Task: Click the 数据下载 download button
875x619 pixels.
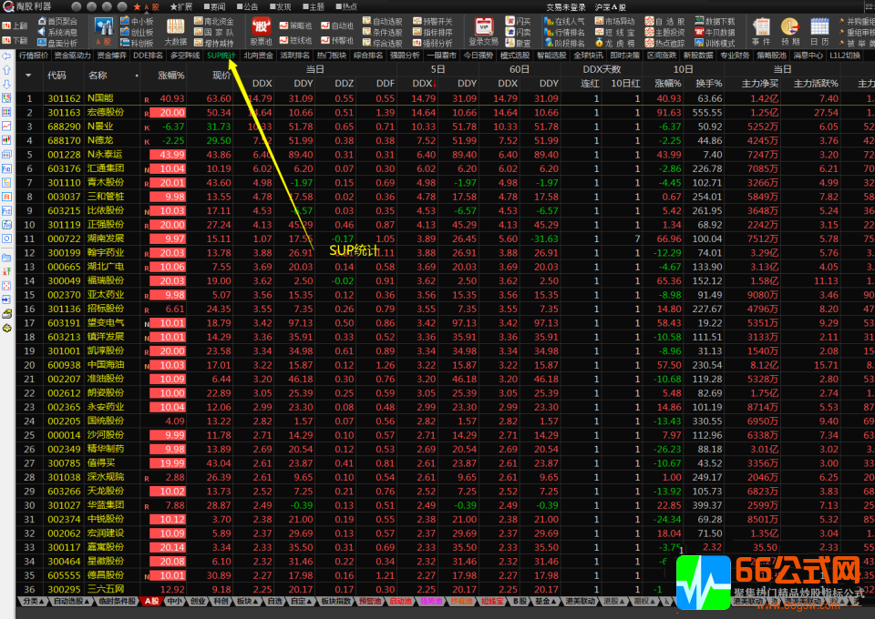Action: click(714, 20)
